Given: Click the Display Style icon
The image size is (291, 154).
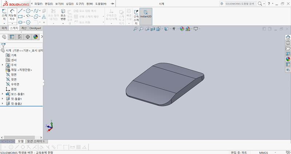Looking at the screenshot, I should click(x=166, y=29).
